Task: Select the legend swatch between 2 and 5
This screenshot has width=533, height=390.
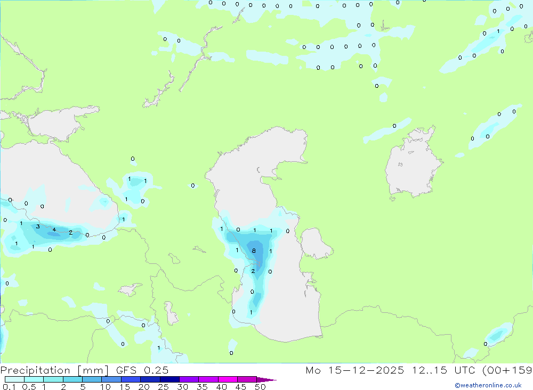Action: tap(72, 379)
